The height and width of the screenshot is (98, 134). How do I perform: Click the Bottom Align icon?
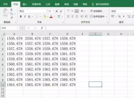[x=77, y=11]
